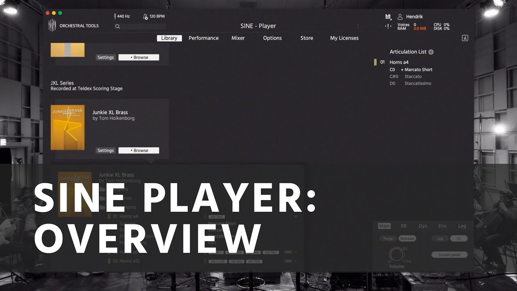
Task: Select the striped cover above JXL Series
Action: 67,50
